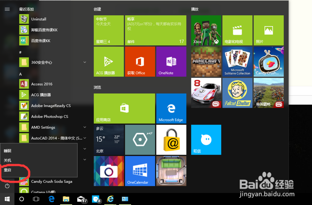Click the power button icon
This screenshot has height=205, width=312.
pos(7,186)
